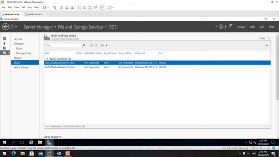Viewport: 279px width, 157px height.
Task: Open File Explorer in the guest taskbar
Action: [40, 143]
